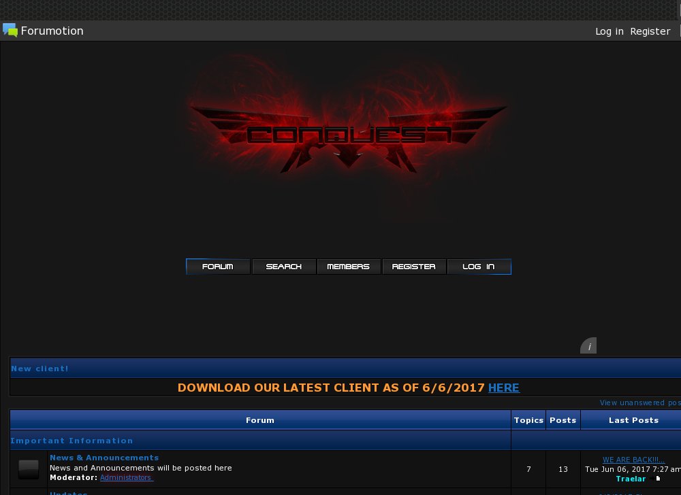Image resolution: width=681 pixels, height=495 pixels.
Task: Select Register in the center navigation bar
Action: 413,267
